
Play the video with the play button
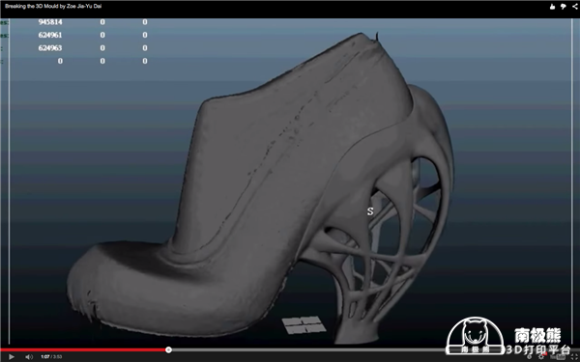(x=11, y=357)
